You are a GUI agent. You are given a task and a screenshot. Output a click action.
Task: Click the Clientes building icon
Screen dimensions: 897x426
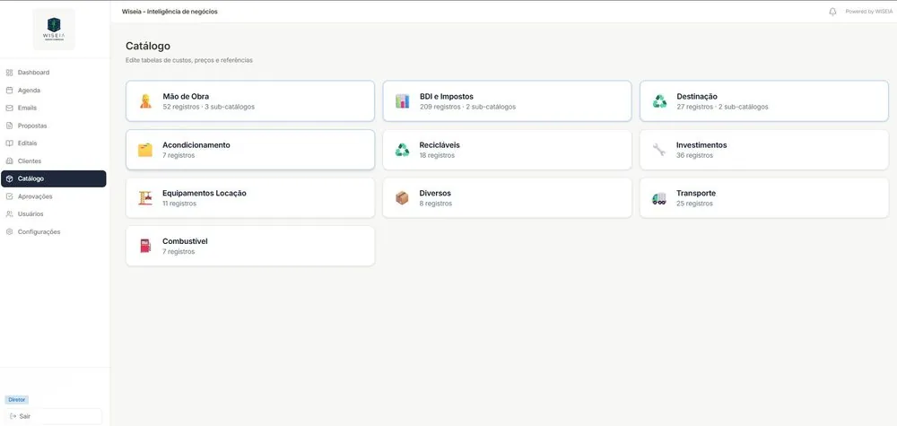9,161
